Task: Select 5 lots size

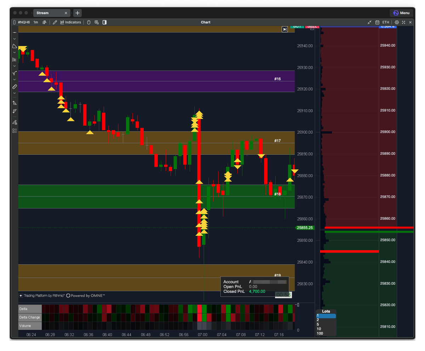Action: coord(326,324)
